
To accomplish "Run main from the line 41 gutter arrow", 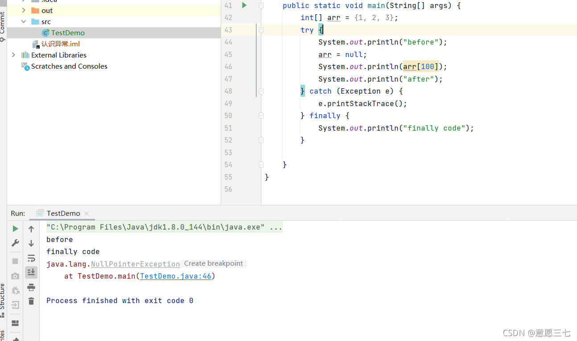I will pyautogui.click(x=244, y=5).
